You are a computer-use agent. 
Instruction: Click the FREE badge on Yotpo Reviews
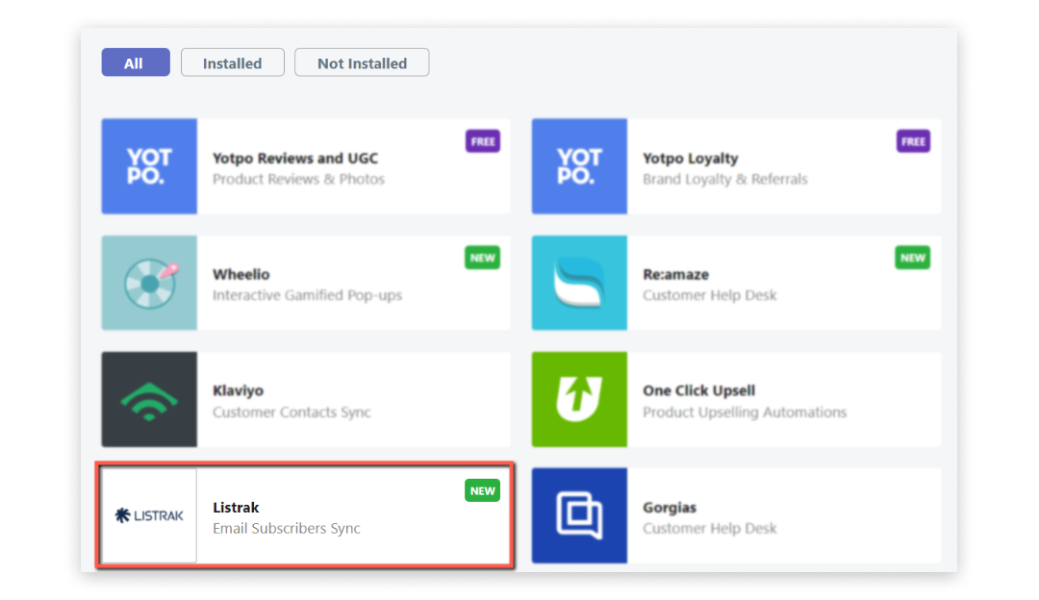482,141
